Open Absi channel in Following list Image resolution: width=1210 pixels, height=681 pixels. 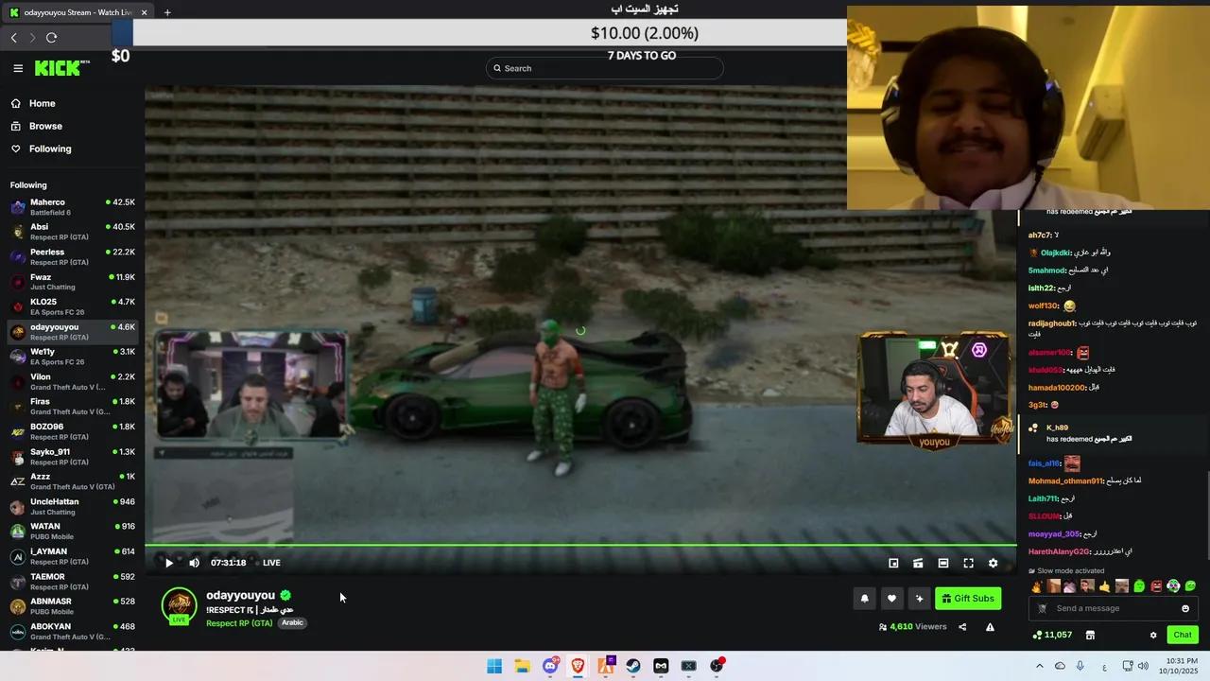coord(73,232)
